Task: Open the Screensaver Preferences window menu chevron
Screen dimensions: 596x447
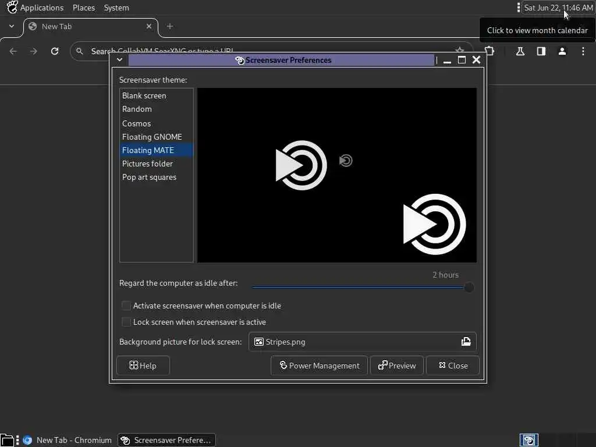Action: point(119,60)
